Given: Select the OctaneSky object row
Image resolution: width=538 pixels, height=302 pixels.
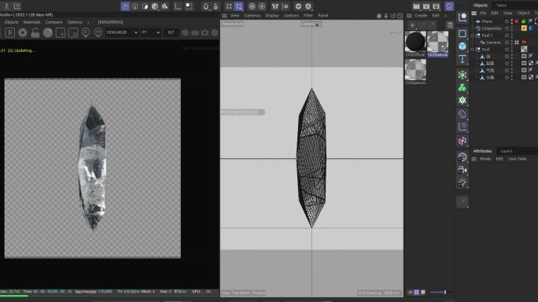Looking at the screenshot, I should tap(492, 28).
